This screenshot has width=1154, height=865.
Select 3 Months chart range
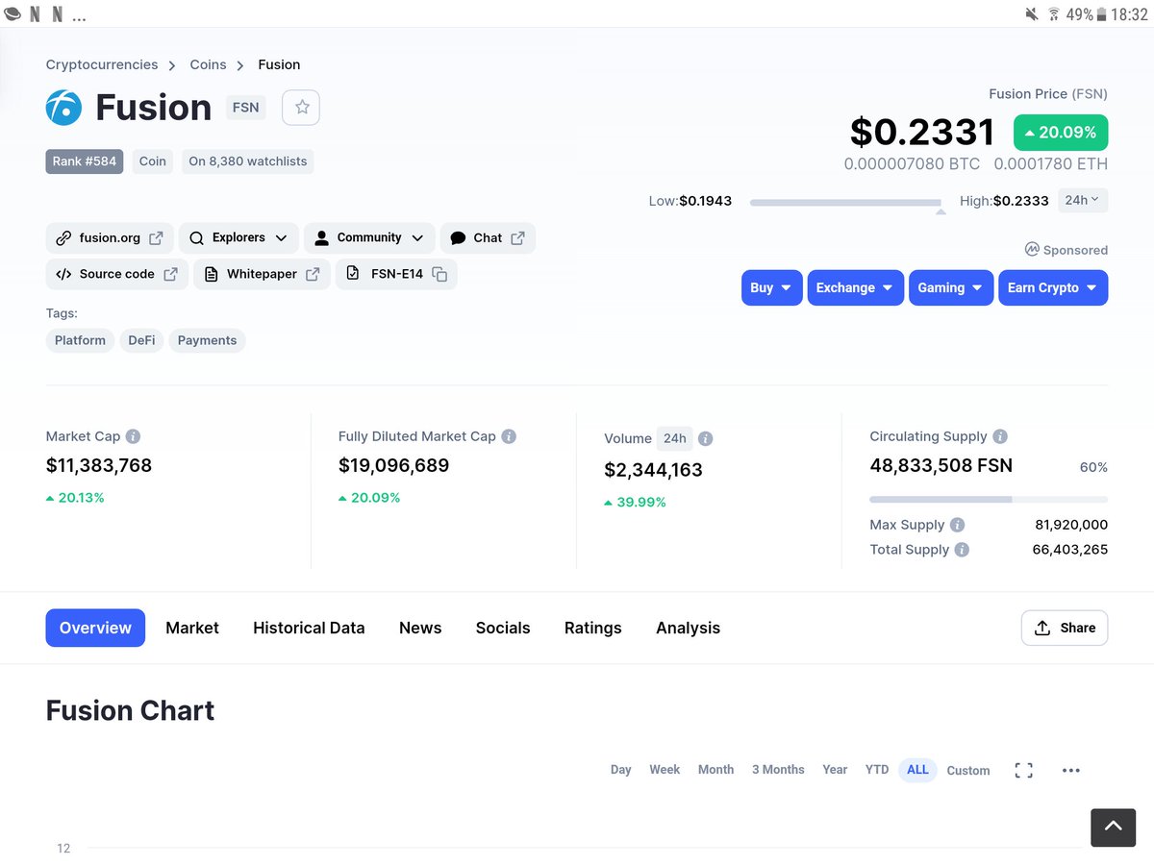(778, 770)
